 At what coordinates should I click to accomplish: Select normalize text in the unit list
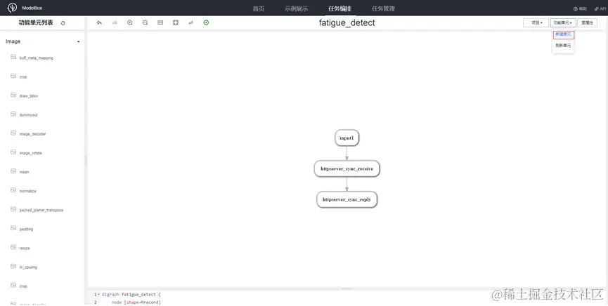pos(27,191)
